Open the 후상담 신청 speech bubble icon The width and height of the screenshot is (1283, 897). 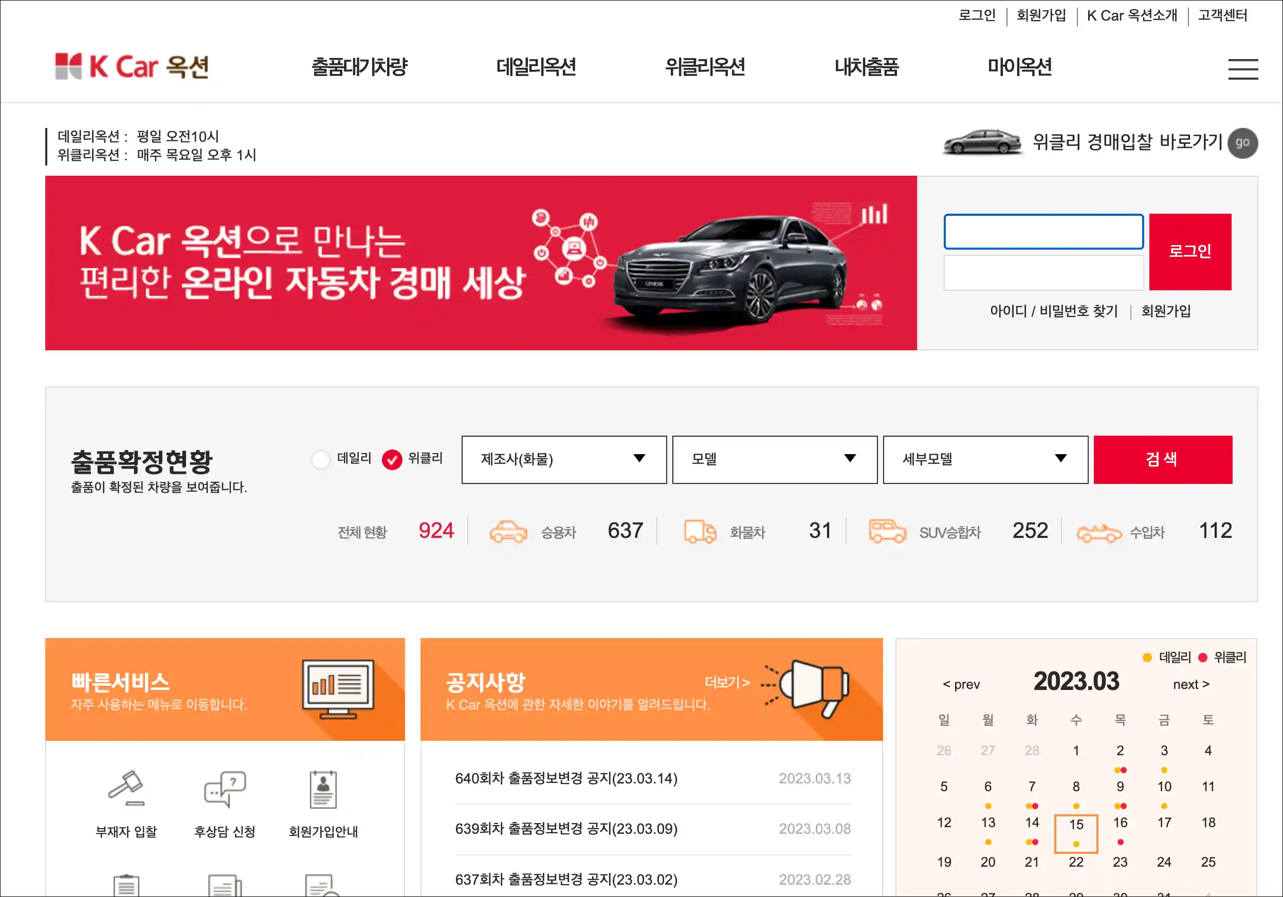[x=225, y=789]
